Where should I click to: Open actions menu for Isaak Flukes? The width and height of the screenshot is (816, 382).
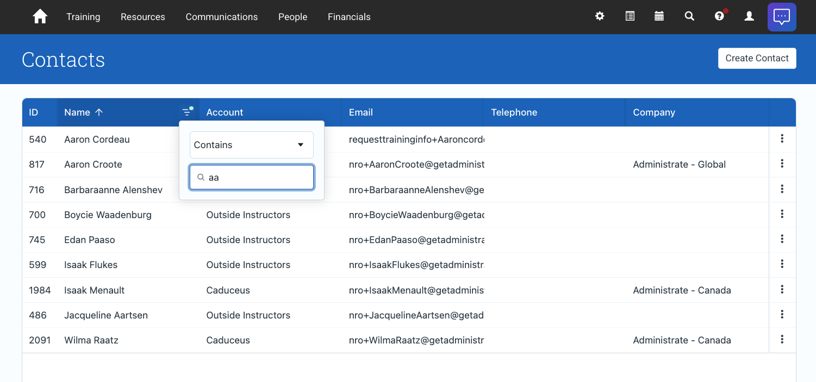pyautogui.click(x=782, y=264)
